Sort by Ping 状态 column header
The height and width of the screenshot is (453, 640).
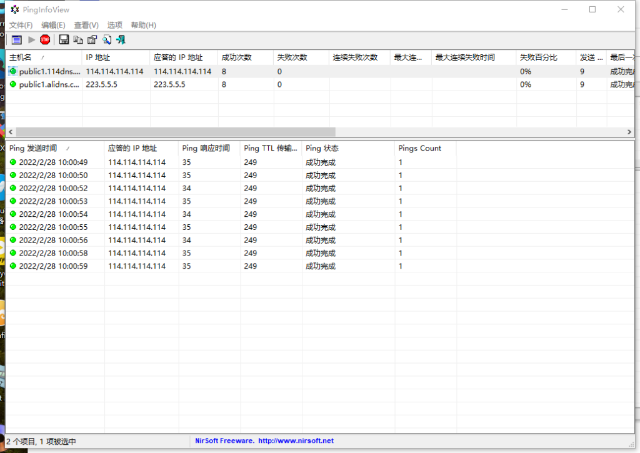point(348,148)
